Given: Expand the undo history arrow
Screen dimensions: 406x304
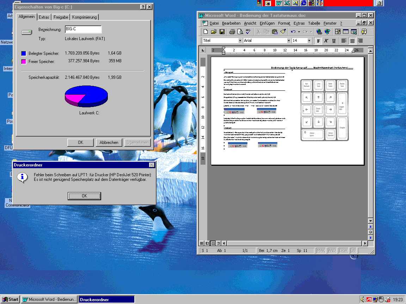Looking at the screenshot, I should [299, 32].
